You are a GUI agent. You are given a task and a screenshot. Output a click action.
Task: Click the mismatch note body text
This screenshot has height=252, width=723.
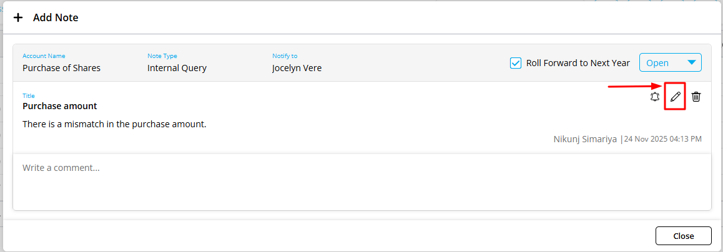(114, 124)
